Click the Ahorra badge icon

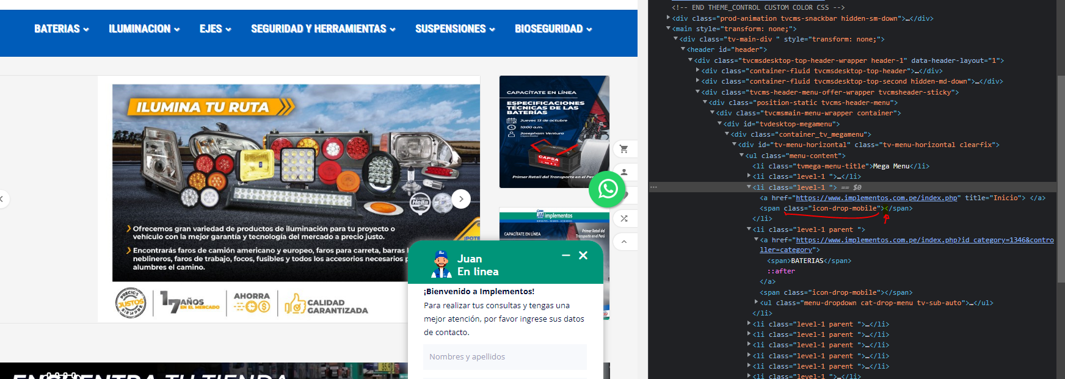click(252, 303)
